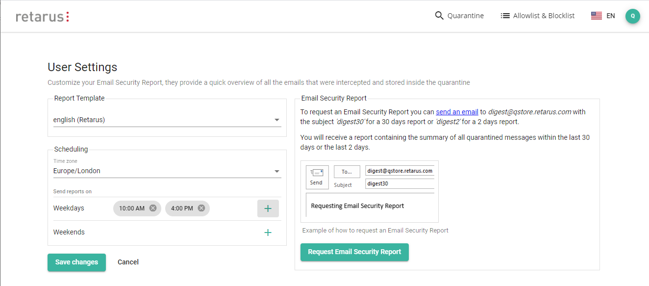Viewport: 649px width, 286px height.
Task: Add a new Weekends report time
Action: [268, 233]
